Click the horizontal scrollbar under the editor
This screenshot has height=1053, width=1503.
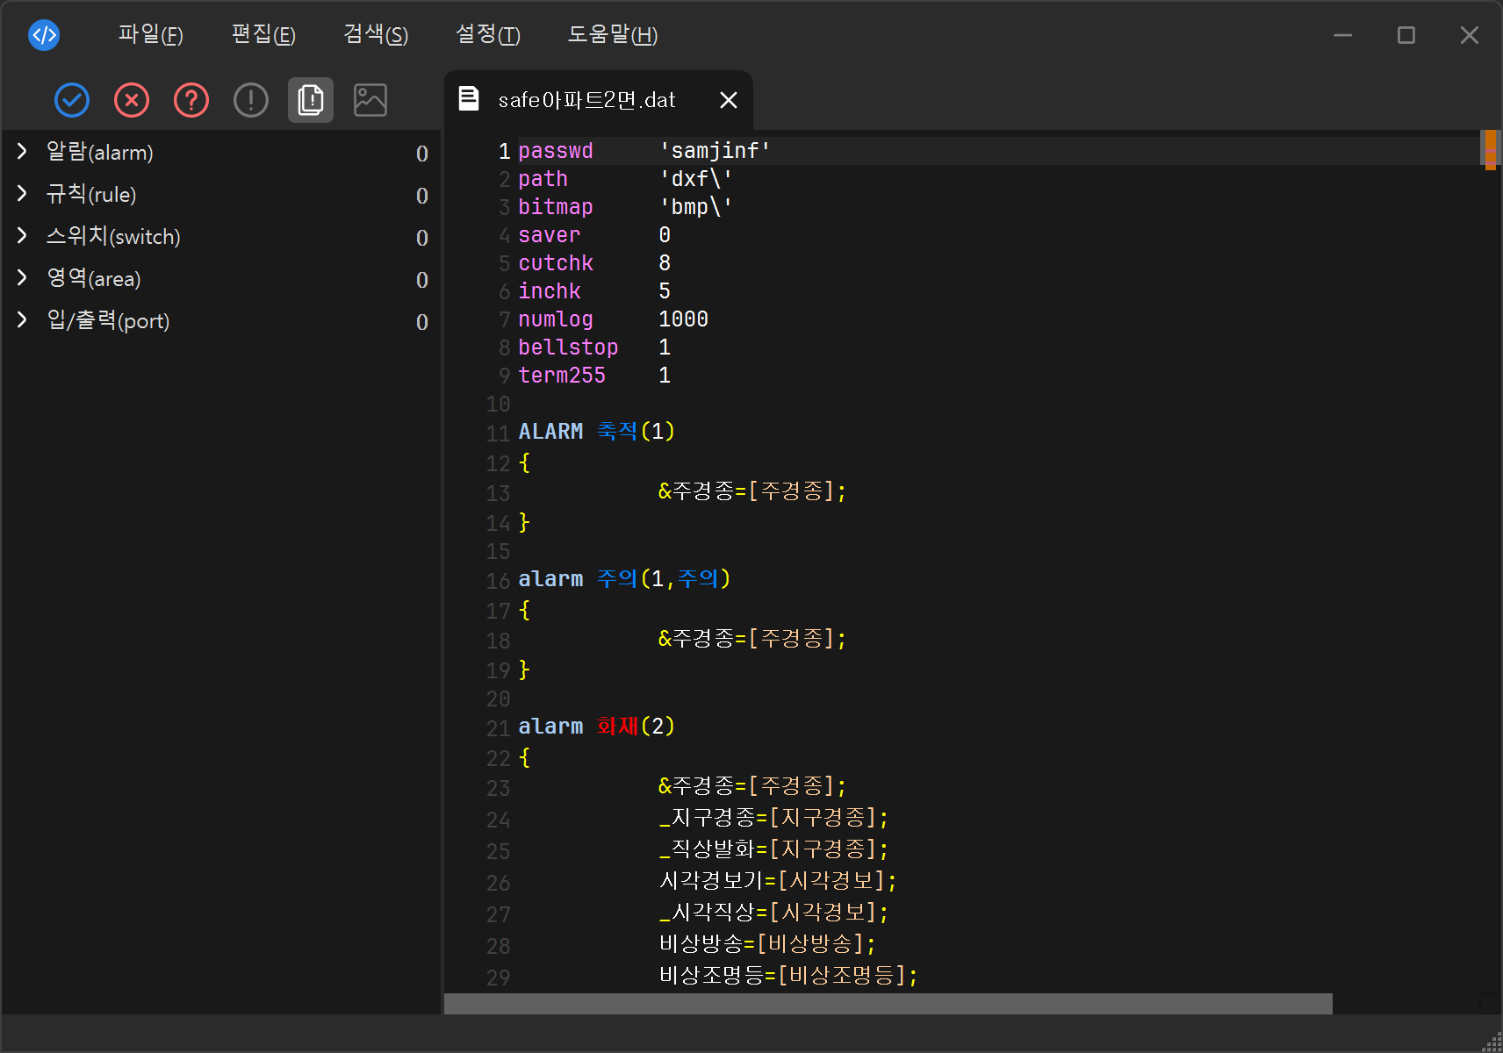tap(887, 1003)
